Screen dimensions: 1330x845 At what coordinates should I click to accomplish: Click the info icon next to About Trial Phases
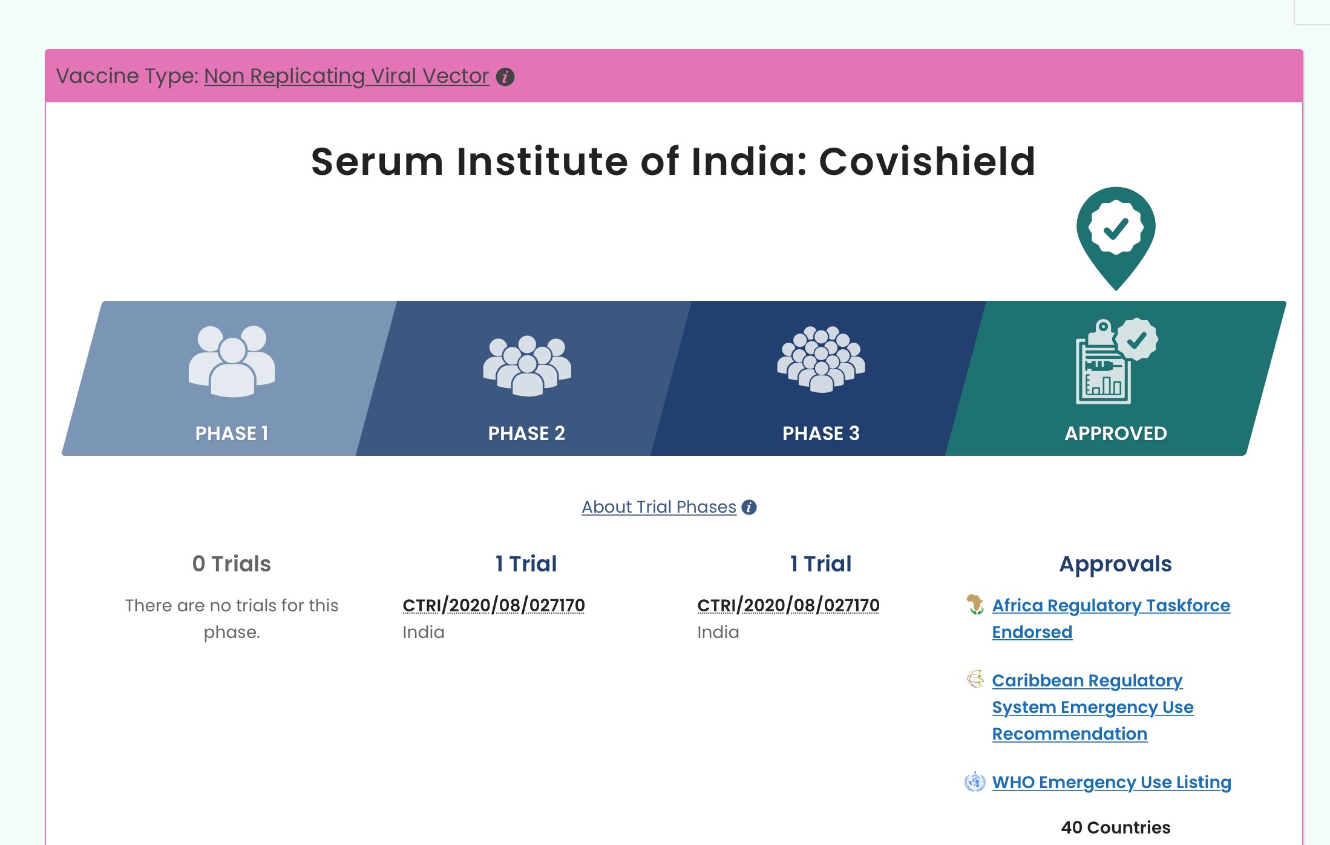click(x=749, y=507)
